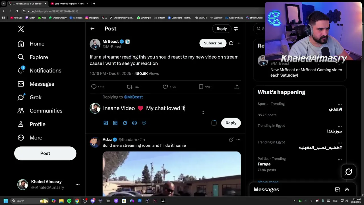Viewport: 364px width, 205px height.
Task: Open options for Trending in Egypt نيوزيلندا
Action: coord(340,126)
